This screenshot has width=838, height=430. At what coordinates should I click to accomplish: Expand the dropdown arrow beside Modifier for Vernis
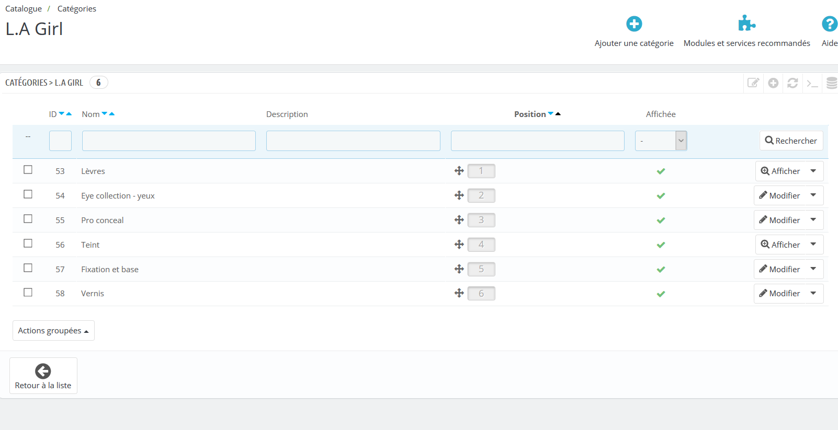(813, 293)
